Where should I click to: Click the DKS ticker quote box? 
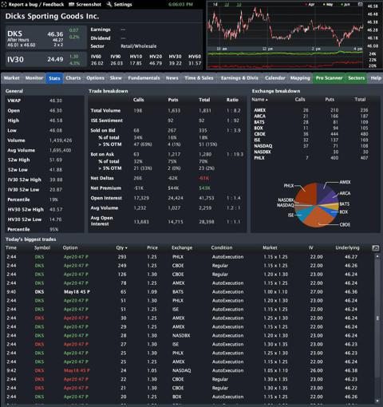45,38
